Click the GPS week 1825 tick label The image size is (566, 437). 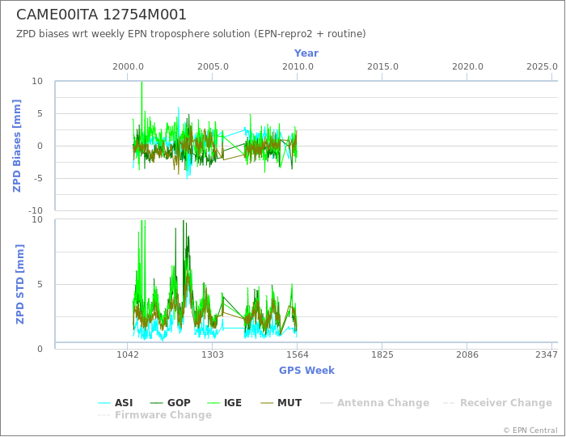pos(382,354)
